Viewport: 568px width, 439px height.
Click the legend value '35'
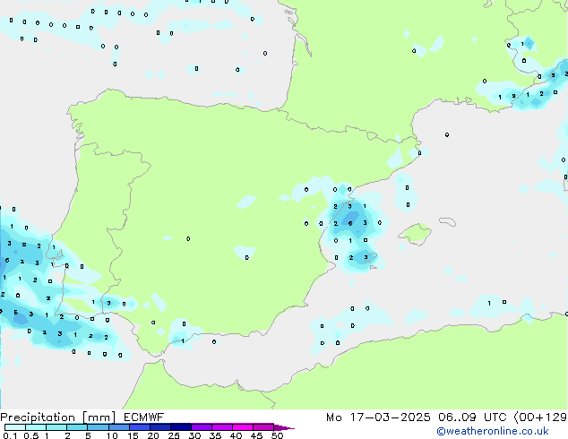tap(215, 435)
